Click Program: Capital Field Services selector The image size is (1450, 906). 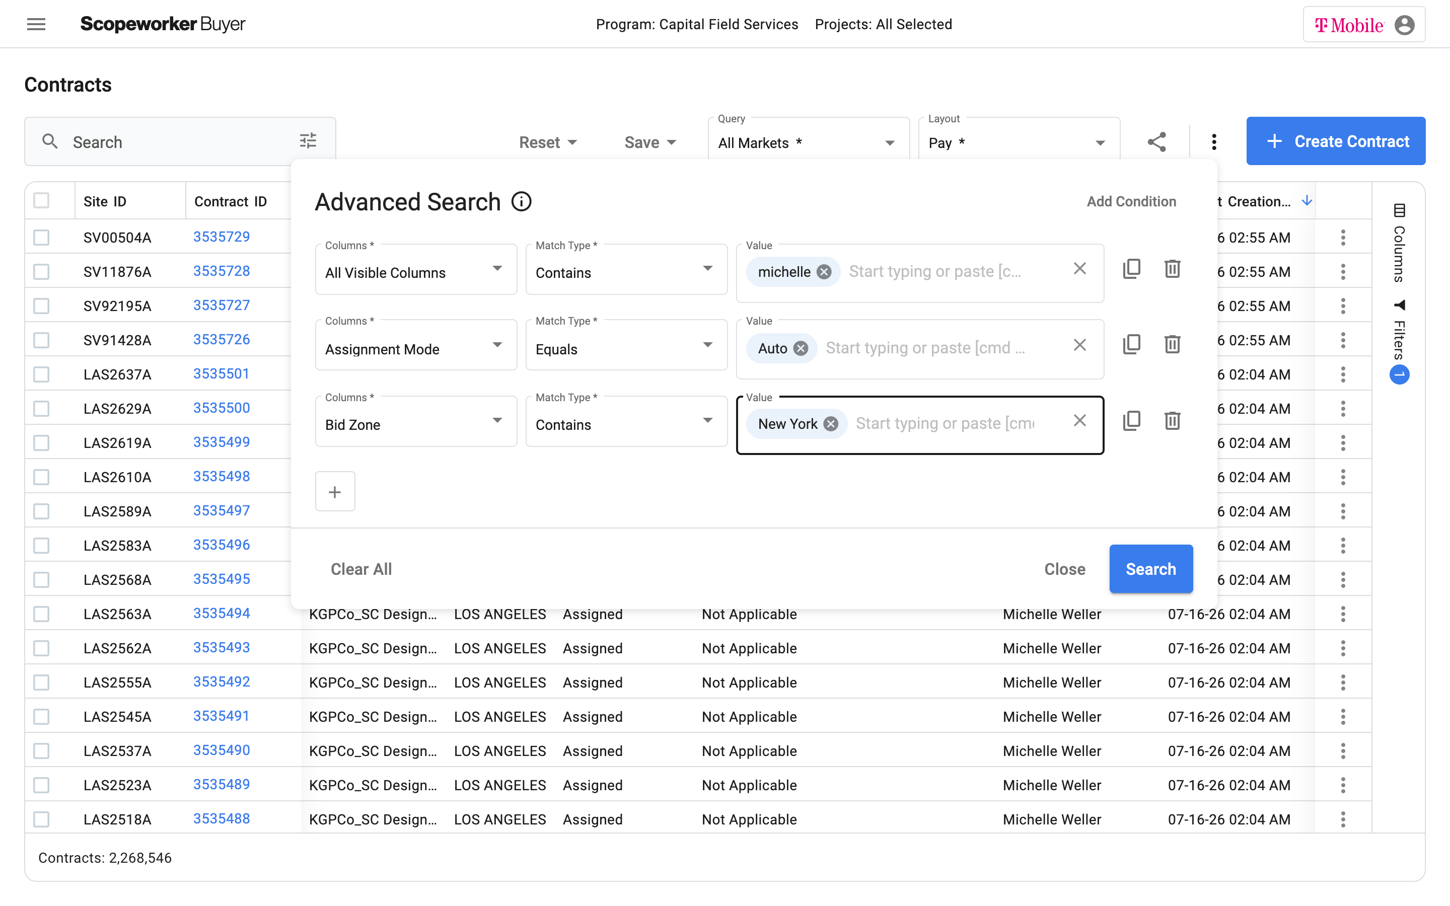tap(697, 25)
